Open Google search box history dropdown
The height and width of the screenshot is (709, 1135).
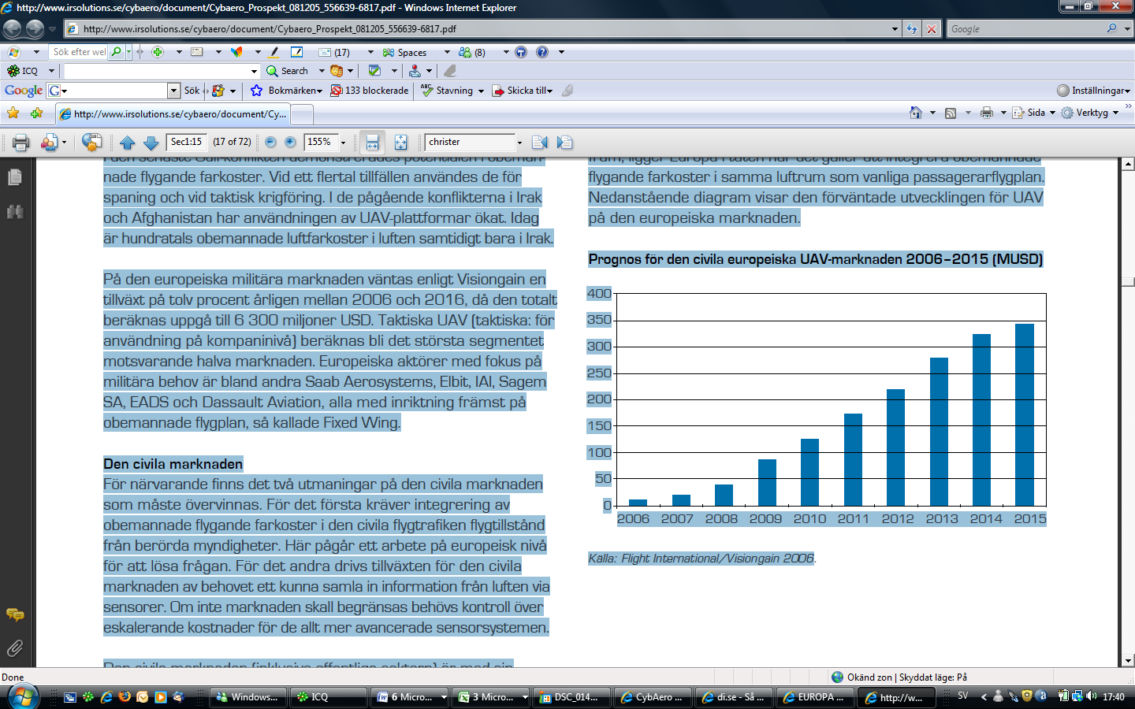pos(173,91)
